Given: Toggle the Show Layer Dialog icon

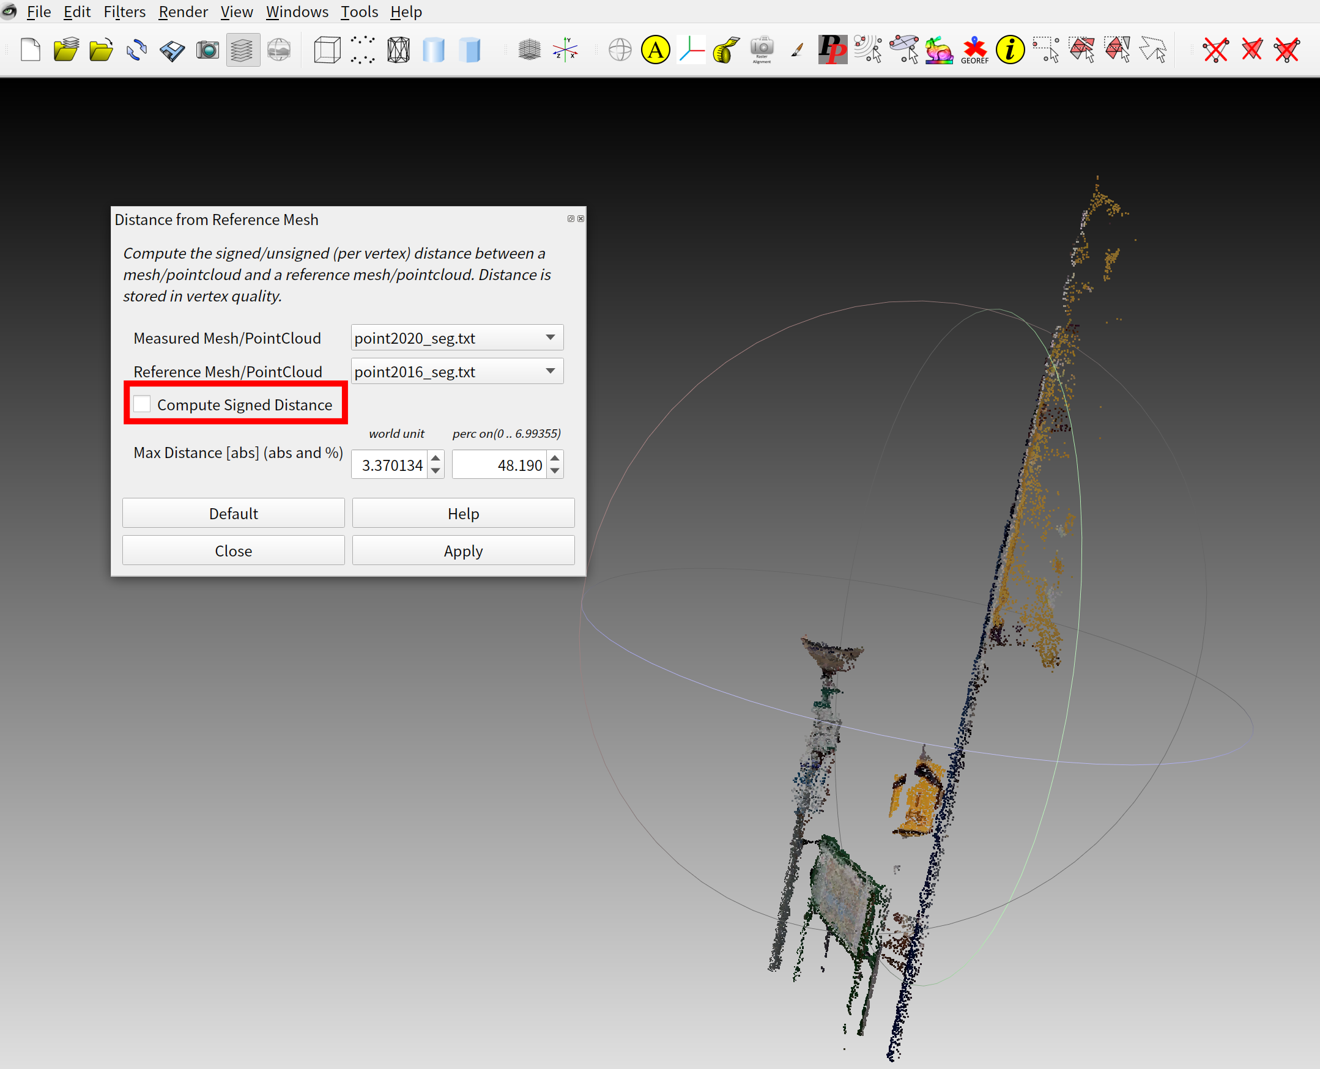Looking at the screenshot, I should 243,50.
